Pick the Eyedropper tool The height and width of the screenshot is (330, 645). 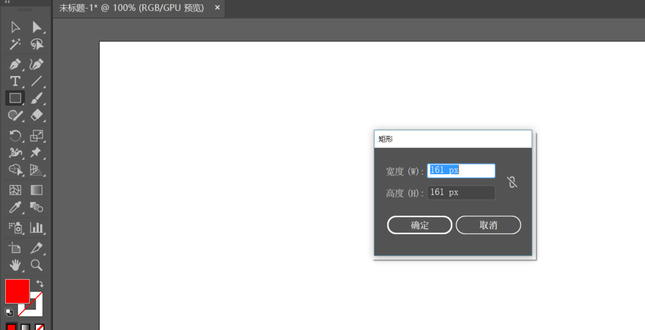tap(15, 207)
